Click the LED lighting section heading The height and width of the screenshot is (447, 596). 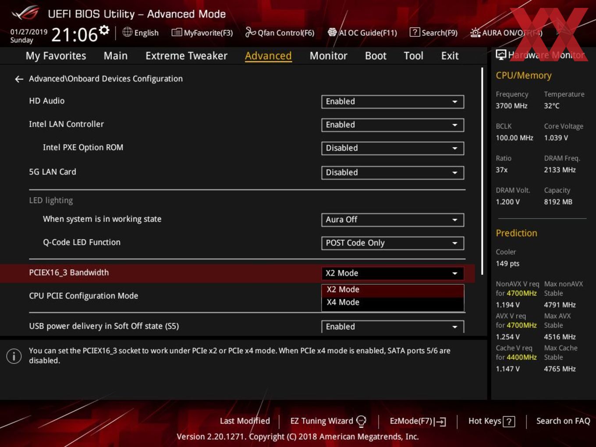pos(51,200)
